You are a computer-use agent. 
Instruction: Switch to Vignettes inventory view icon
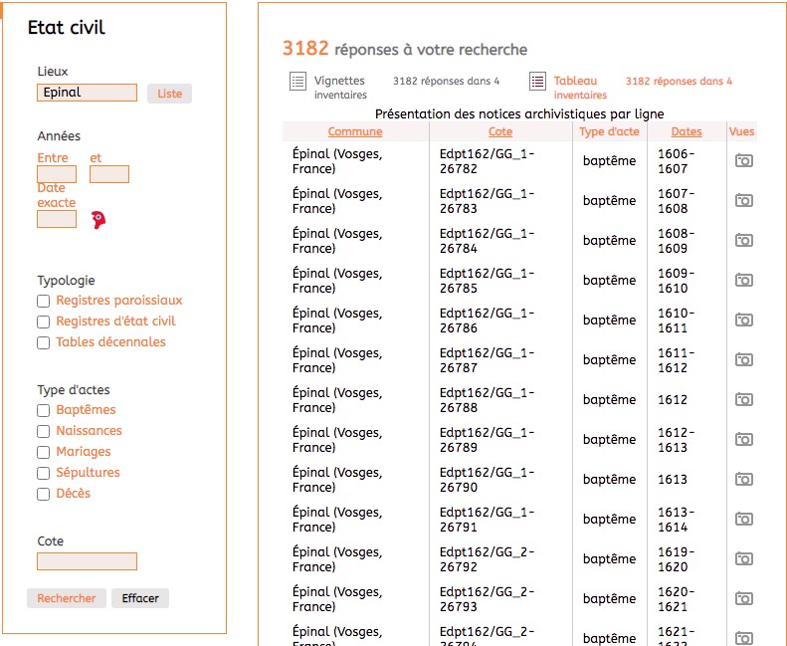click(297, 82)
